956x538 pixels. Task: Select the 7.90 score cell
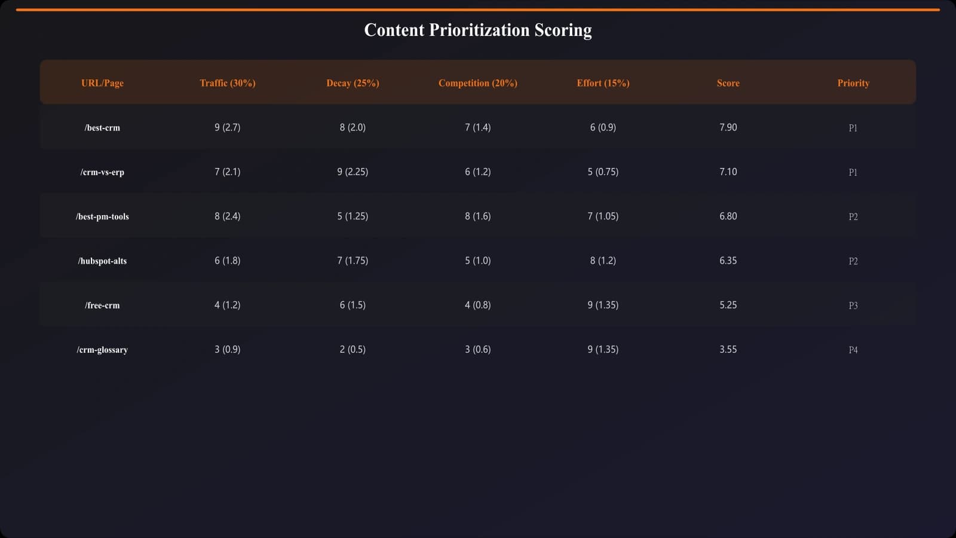click(x=728, y=127)
